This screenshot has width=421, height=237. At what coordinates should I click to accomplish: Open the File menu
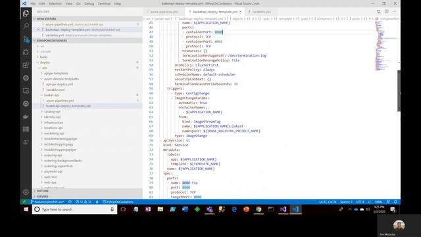click(33, 4)
